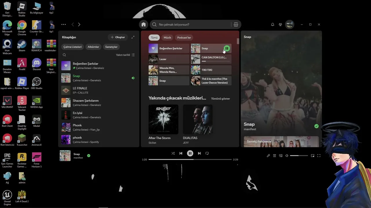Open the OBS Studio desktop shortcut
The image size is (371, 208).
pos(37,83)
